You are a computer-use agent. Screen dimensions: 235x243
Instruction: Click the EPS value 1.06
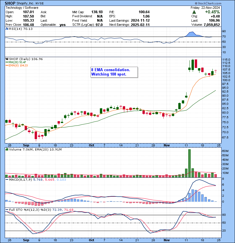pos(146,16)
